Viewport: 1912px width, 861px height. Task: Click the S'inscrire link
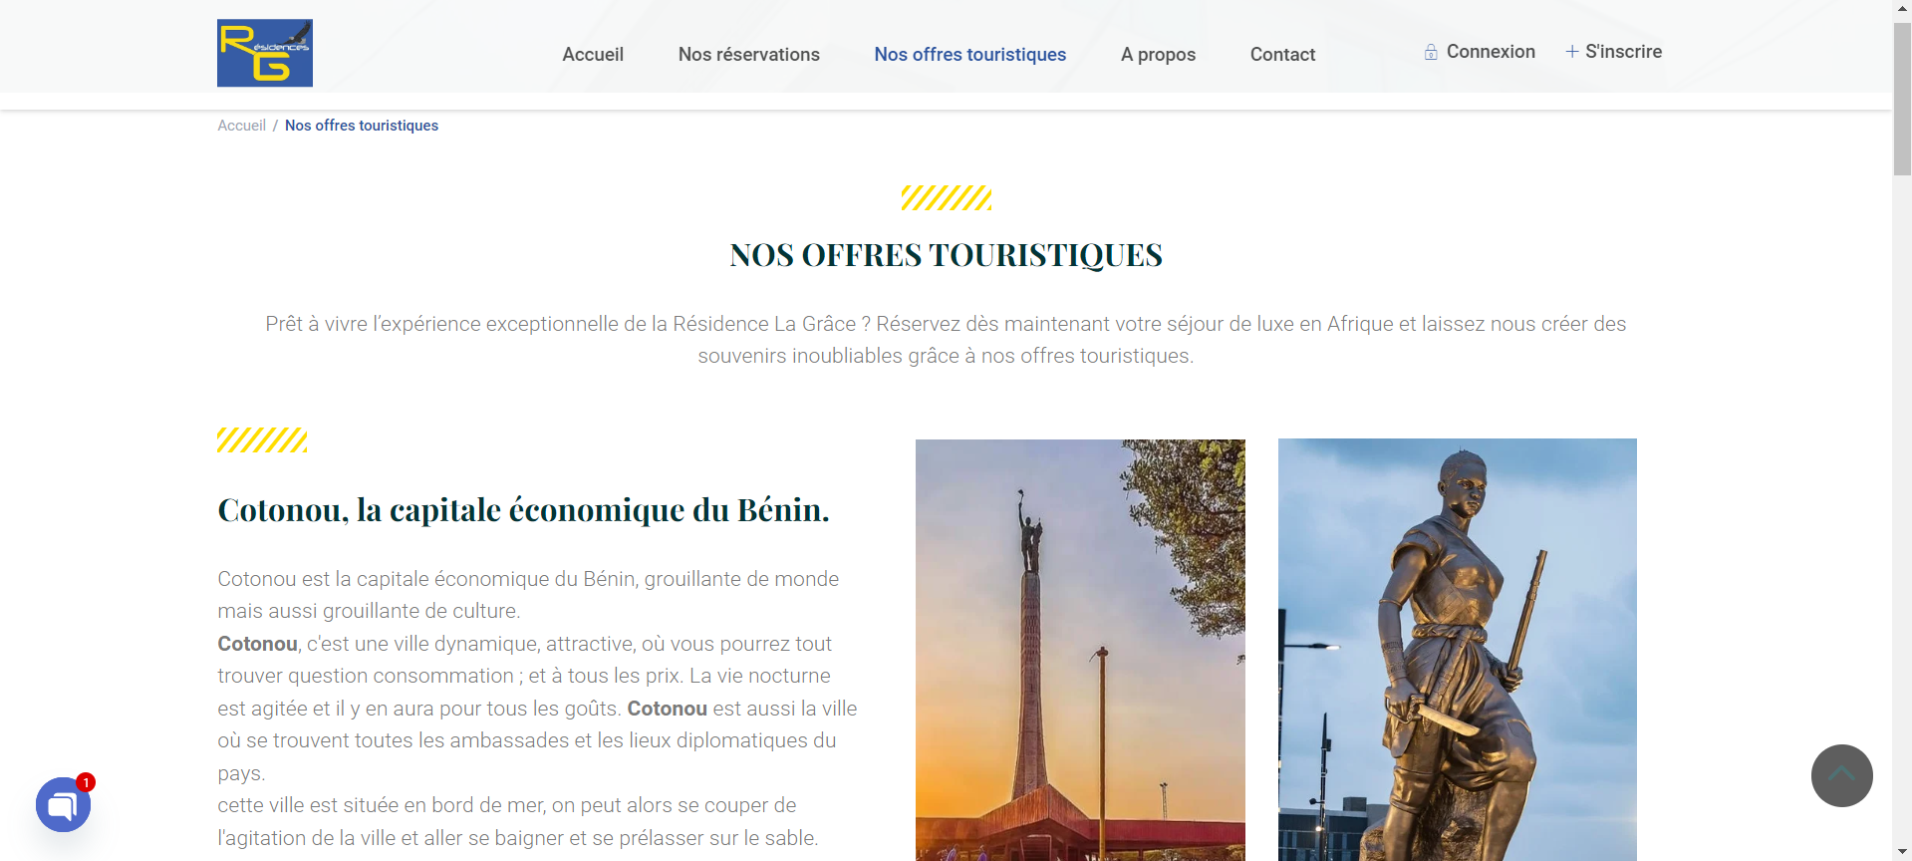pos(1623,52)
